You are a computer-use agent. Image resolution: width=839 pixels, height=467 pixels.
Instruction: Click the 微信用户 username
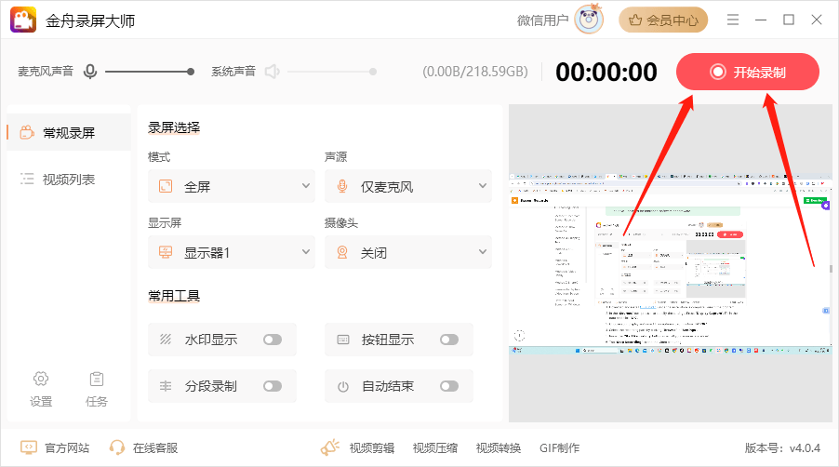542,20
